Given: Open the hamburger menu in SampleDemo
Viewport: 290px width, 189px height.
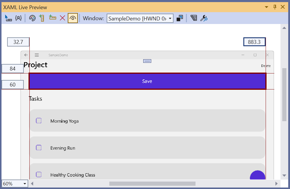Looking at the screenshot, I should pos(37,55).
